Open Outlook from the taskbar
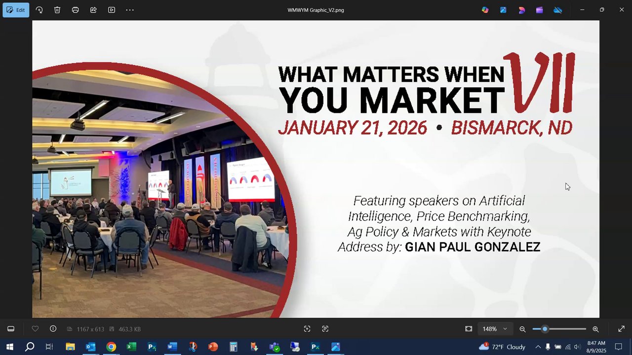This screenshot has height=355, width=632. [x=90, y=347]
